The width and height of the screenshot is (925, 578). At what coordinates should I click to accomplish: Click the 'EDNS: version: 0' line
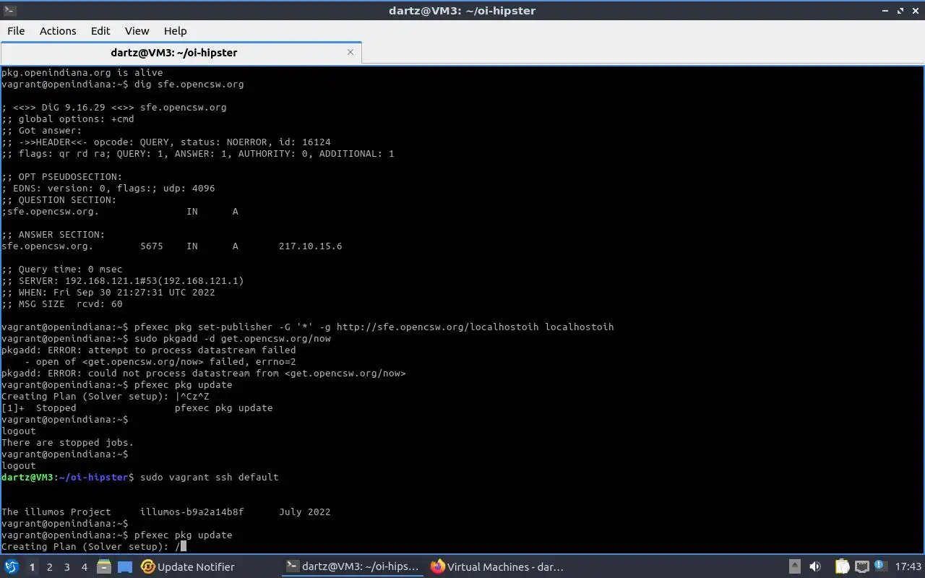[108, 189]
